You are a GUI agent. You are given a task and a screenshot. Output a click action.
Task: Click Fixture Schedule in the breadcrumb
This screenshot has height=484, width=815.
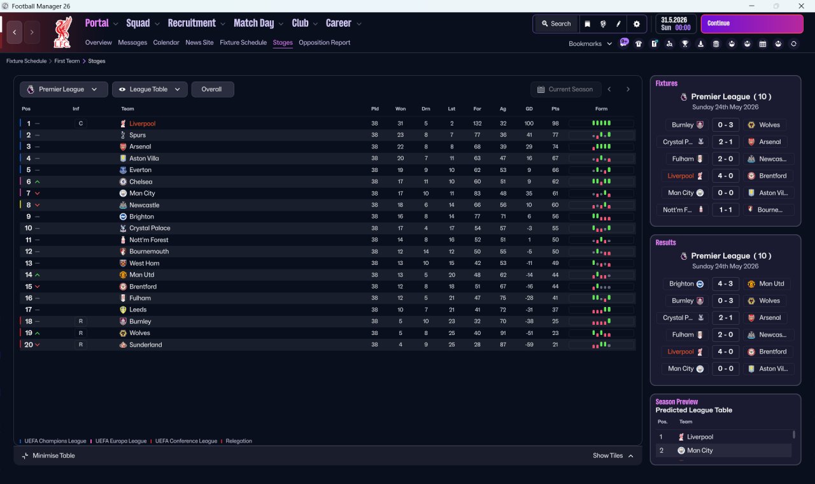[26, 61]
